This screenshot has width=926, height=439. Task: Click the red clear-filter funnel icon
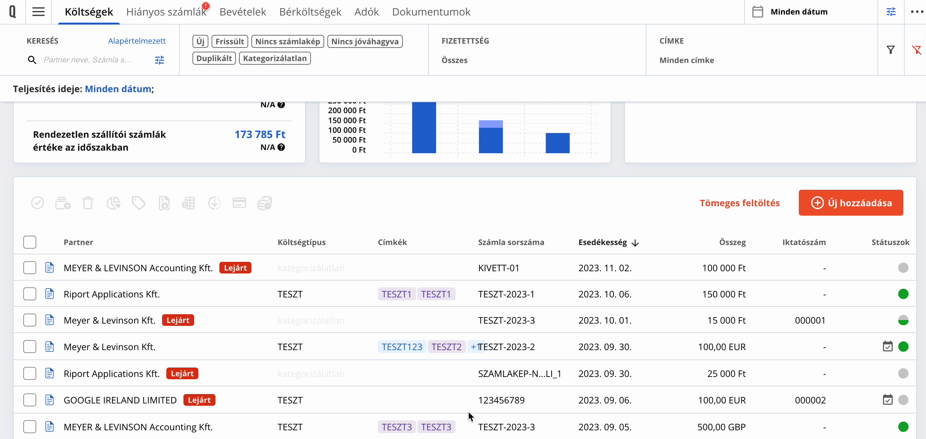click(916, 50)
